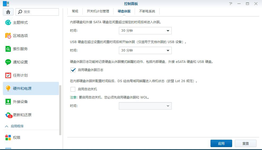
Task: Click the 搜索 search input field
Action: [x=37, y=12]
